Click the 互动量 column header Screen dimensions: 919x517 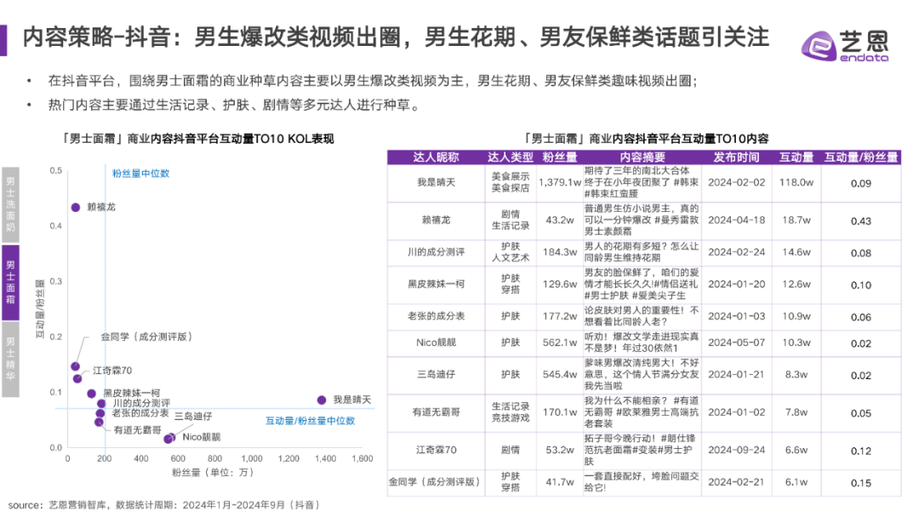point(796,157)
